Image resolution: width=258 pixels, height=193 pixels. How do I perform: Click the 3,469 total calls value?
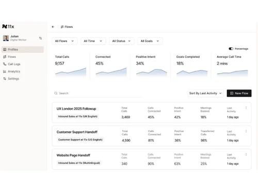pos(126,117)
